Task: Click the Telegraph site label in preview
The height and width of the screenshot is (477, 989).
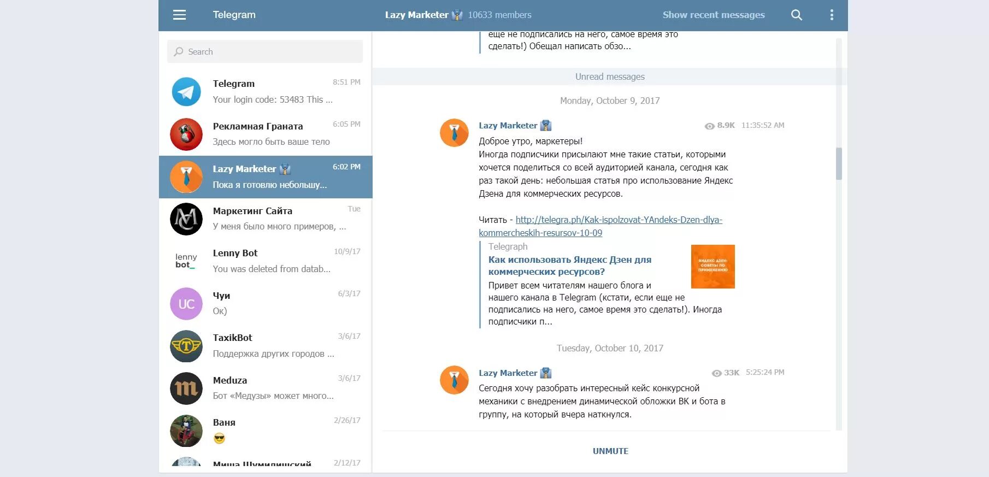Action: 508,246
